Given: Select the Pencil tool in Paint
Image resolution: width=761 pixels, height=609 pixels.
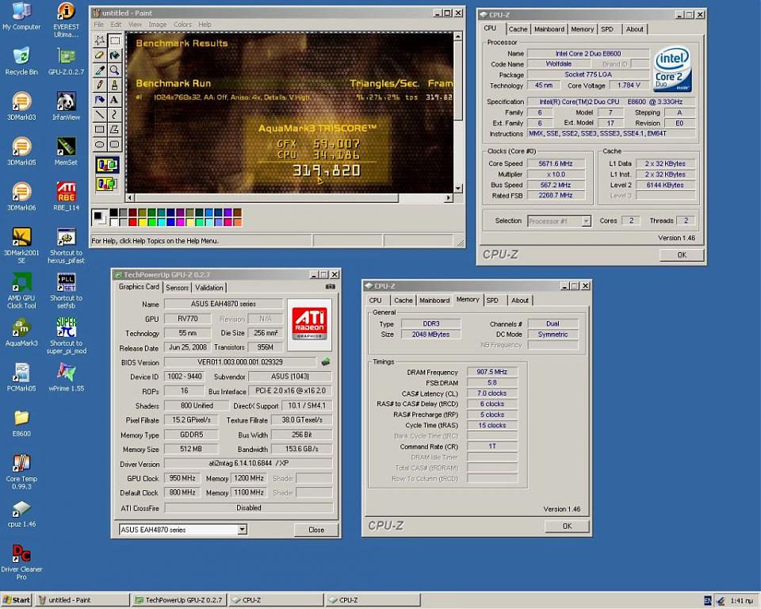Looking at the screenshot, I should pyautogui.click(x=100, y=85).
